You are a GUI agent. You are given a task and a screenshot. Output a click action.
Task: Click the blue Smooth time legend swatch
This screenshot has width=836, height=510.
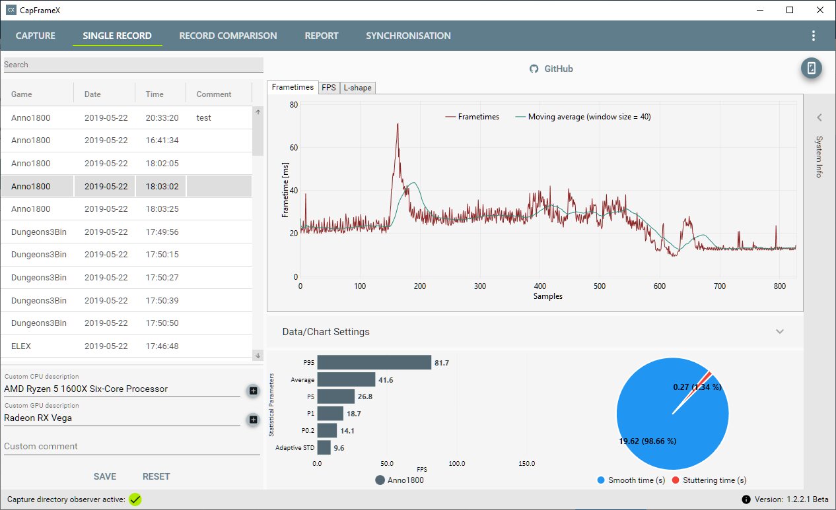point(600,480)
